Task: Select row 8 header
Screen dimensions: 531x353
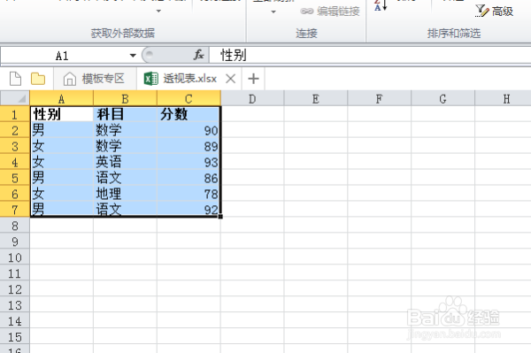Action: pyautogui.click(x=14, y=226)
